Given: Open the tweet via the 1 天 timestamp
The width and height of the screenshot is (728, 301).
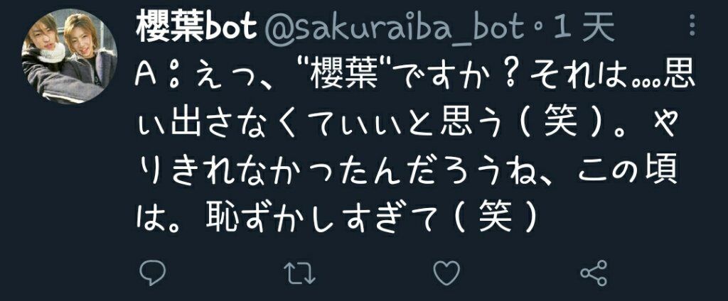Looking at the screenshot, I should point(582,28).
